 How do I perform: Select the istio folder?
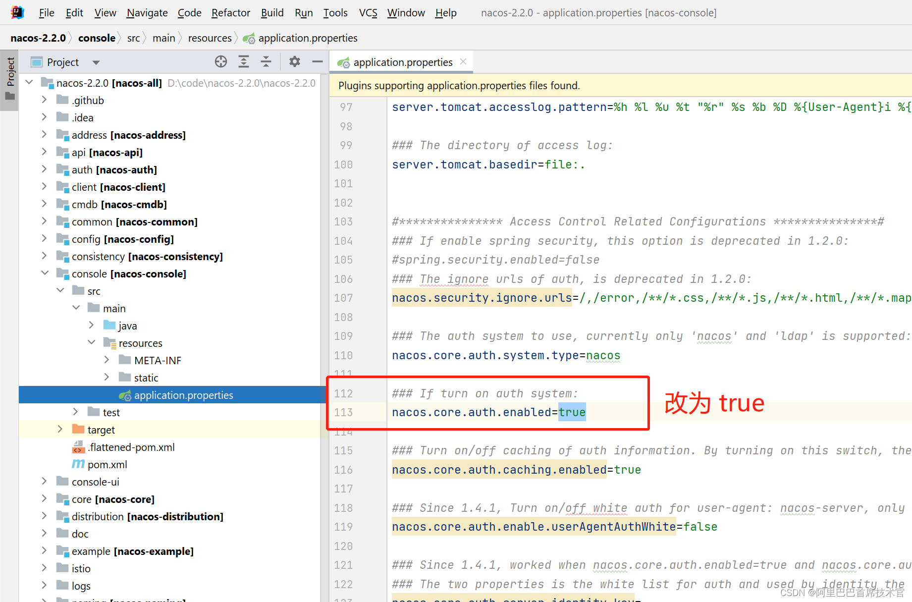coord(81,568)
